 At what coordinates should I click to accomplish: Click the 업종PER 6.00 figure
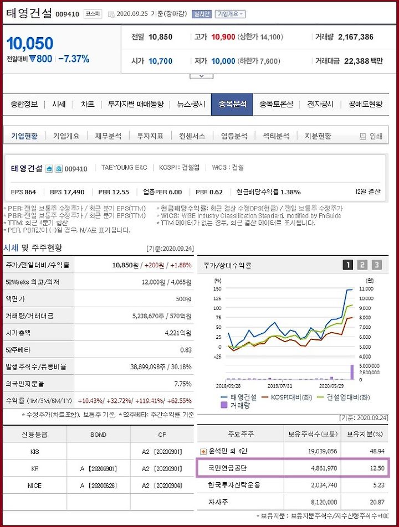pos(162,192)
